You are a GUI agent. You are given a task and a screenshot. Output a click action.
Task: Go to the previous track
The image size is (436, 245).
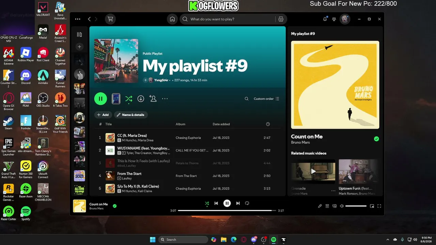[x=216, y=203]
